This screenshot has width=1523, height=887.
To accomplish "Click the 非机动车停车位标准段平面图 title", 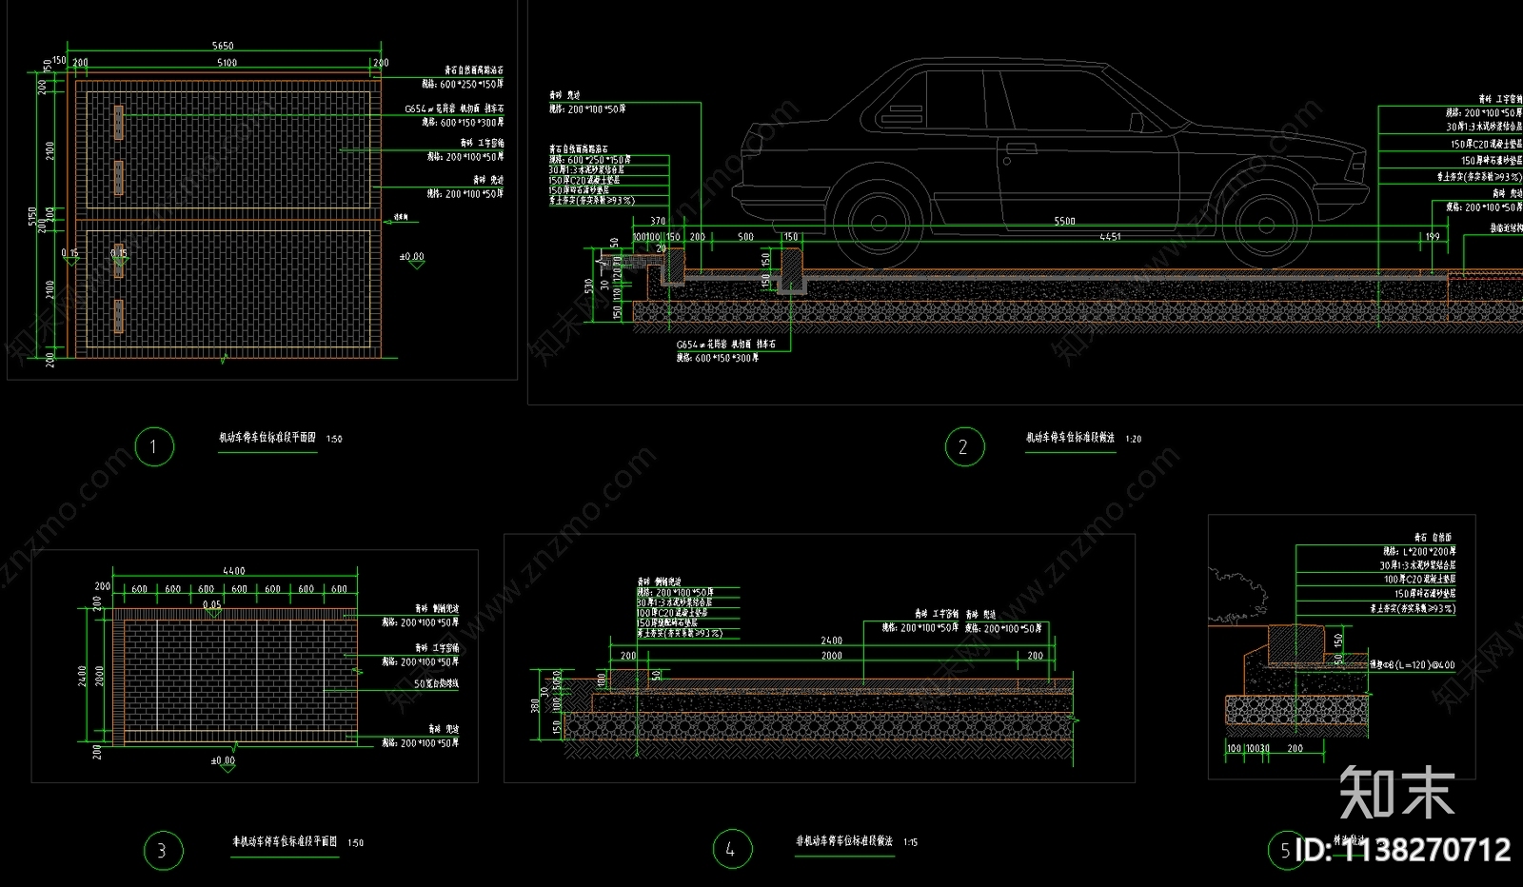I will point(285,842).
